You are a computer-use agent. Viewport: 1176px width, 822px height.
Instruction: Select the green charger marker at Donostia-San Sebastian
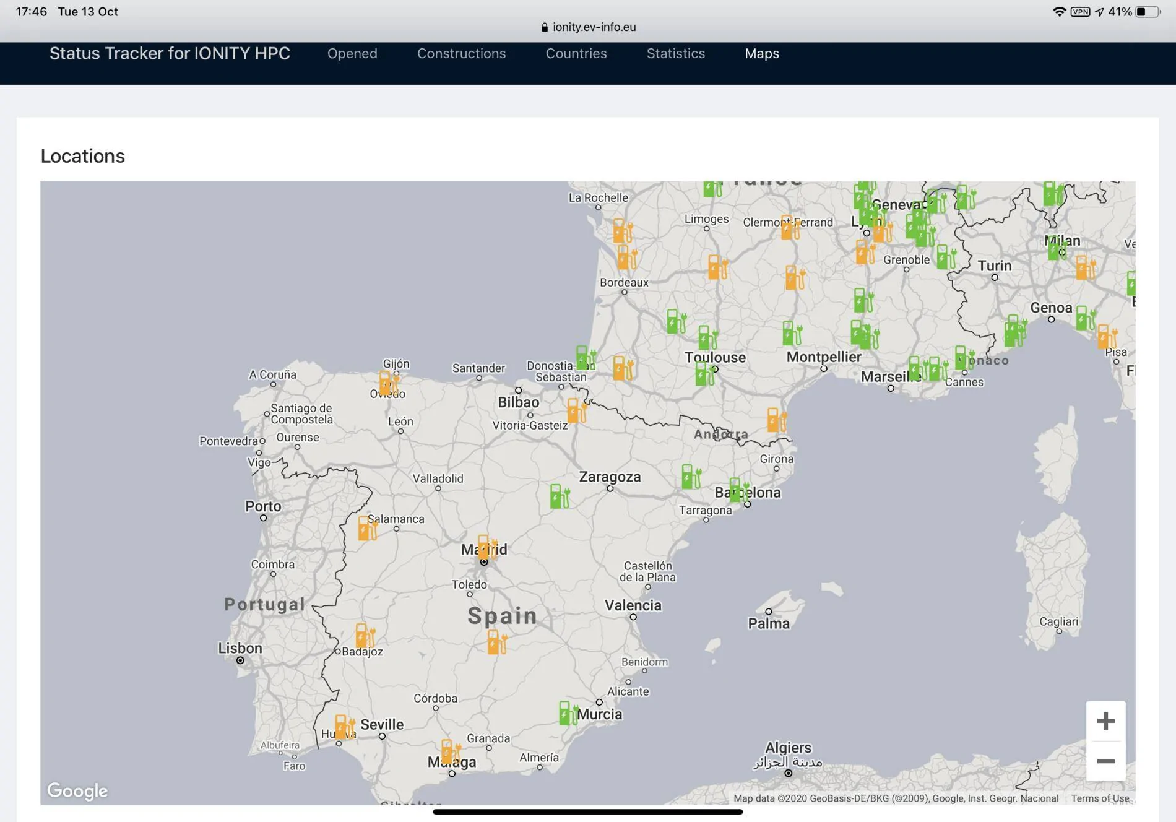click(586, 358)
